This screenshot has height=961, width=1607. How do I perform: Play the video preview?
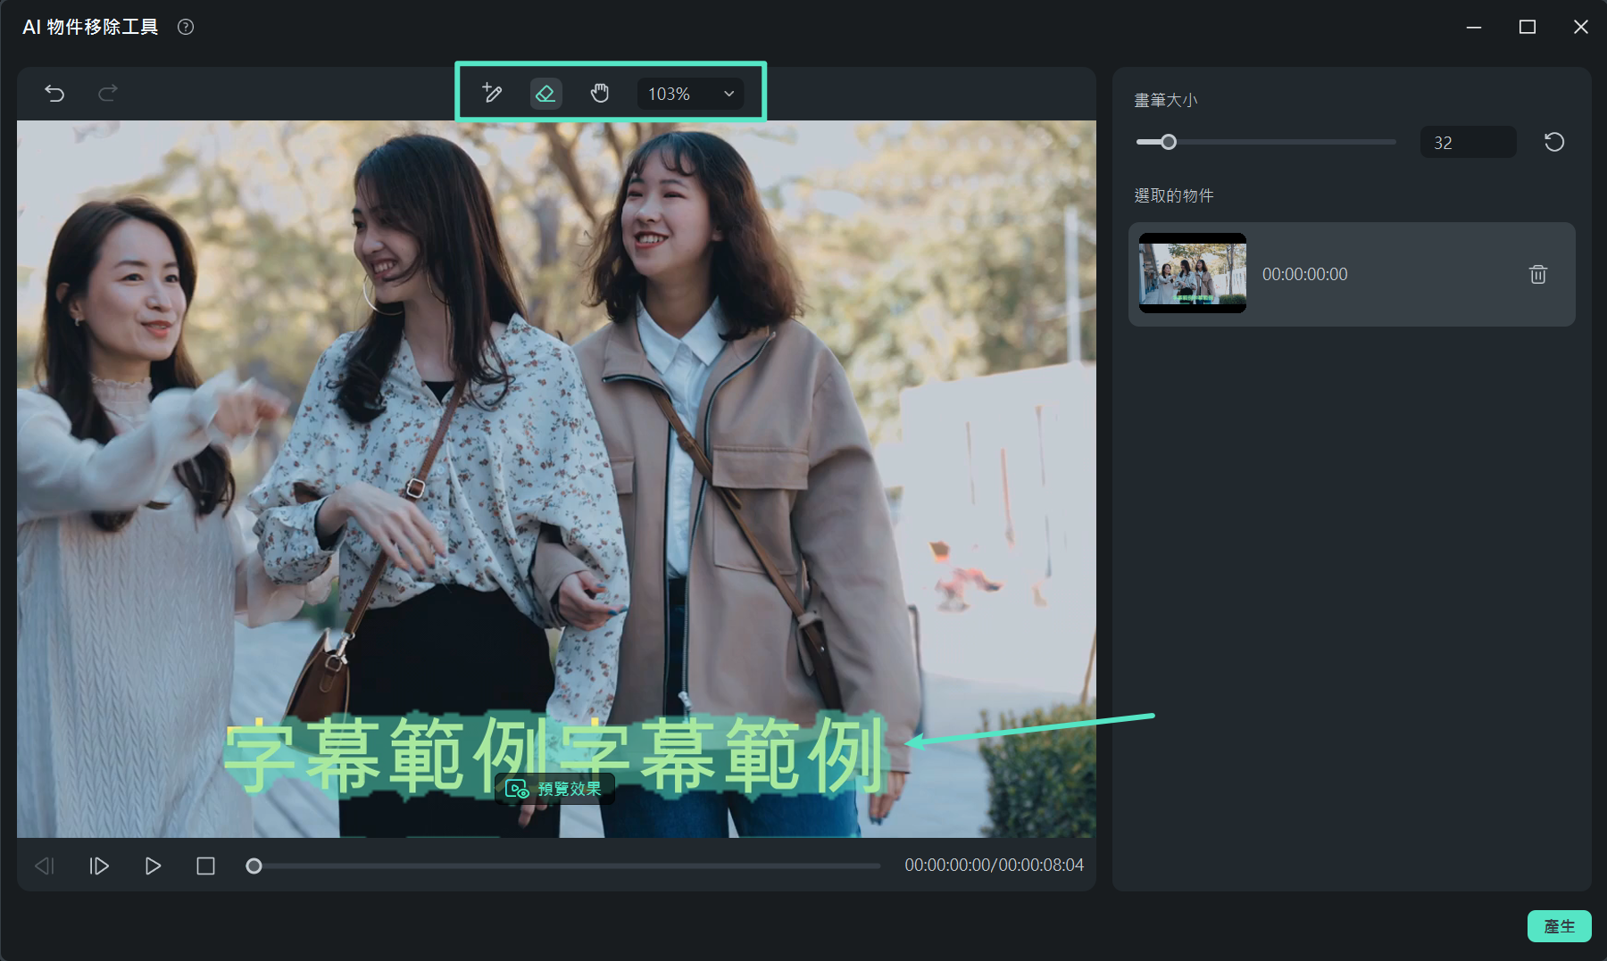153,866
